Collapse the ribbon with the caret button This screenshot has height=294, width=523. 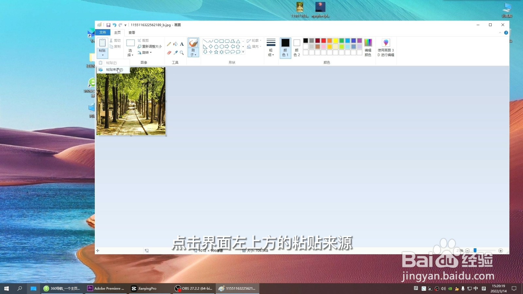[500, 33]
